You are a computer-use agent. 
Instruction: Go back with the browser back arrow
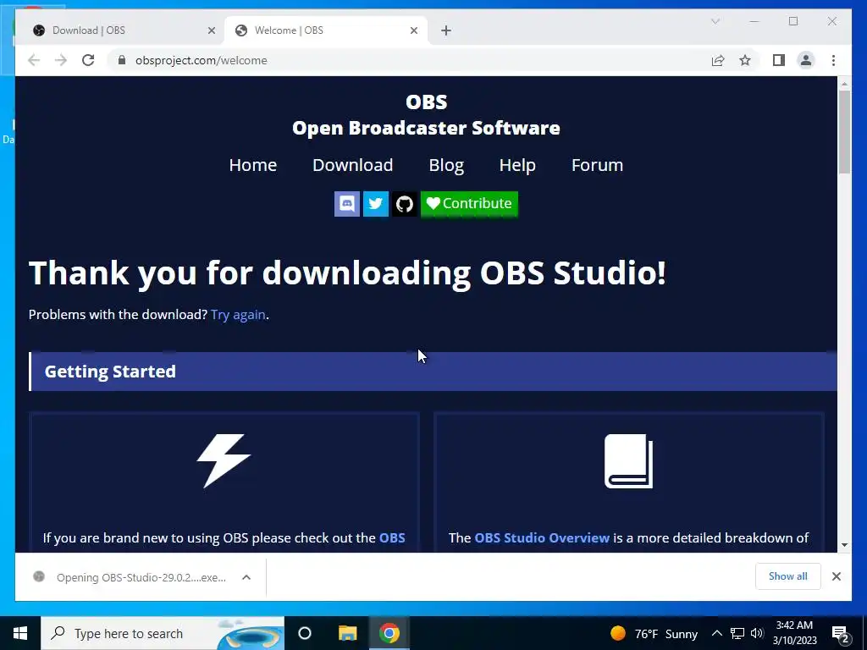tap(34, 60)
